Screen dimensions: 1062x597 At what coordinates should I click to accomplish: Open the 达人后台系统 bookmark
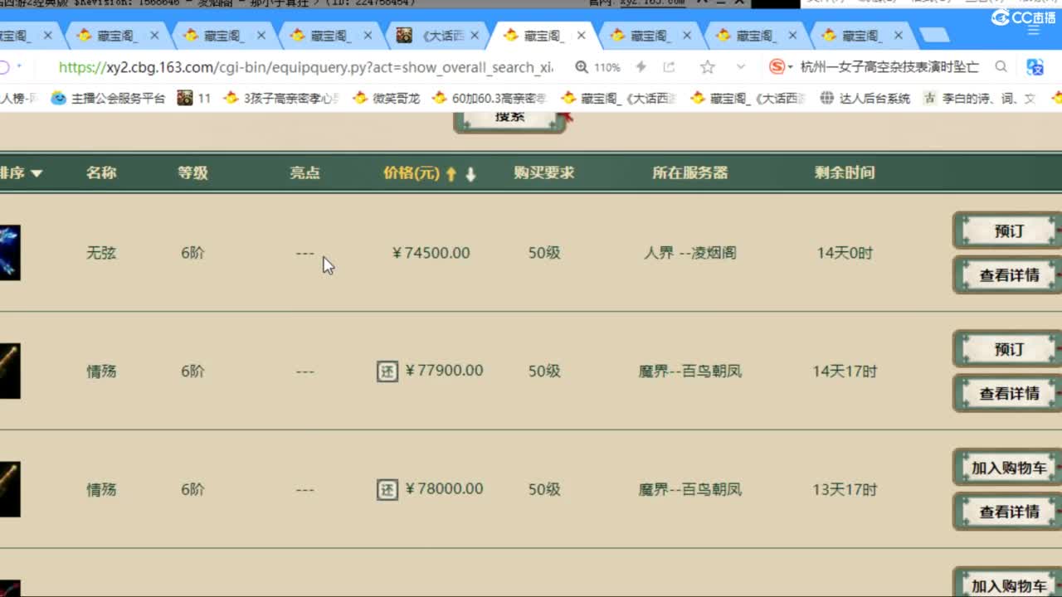865,98
